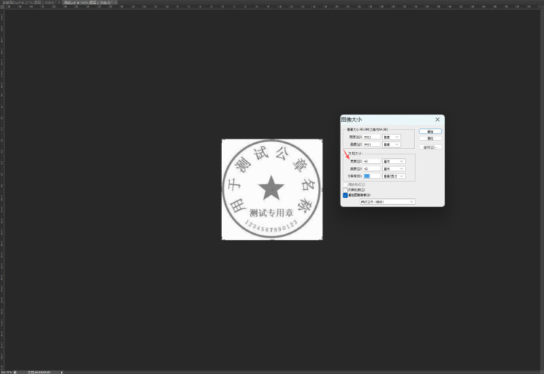The width and height of the screenshot is (544, 374).
Task: Switch to the first document tab
Action: point(29,3)
